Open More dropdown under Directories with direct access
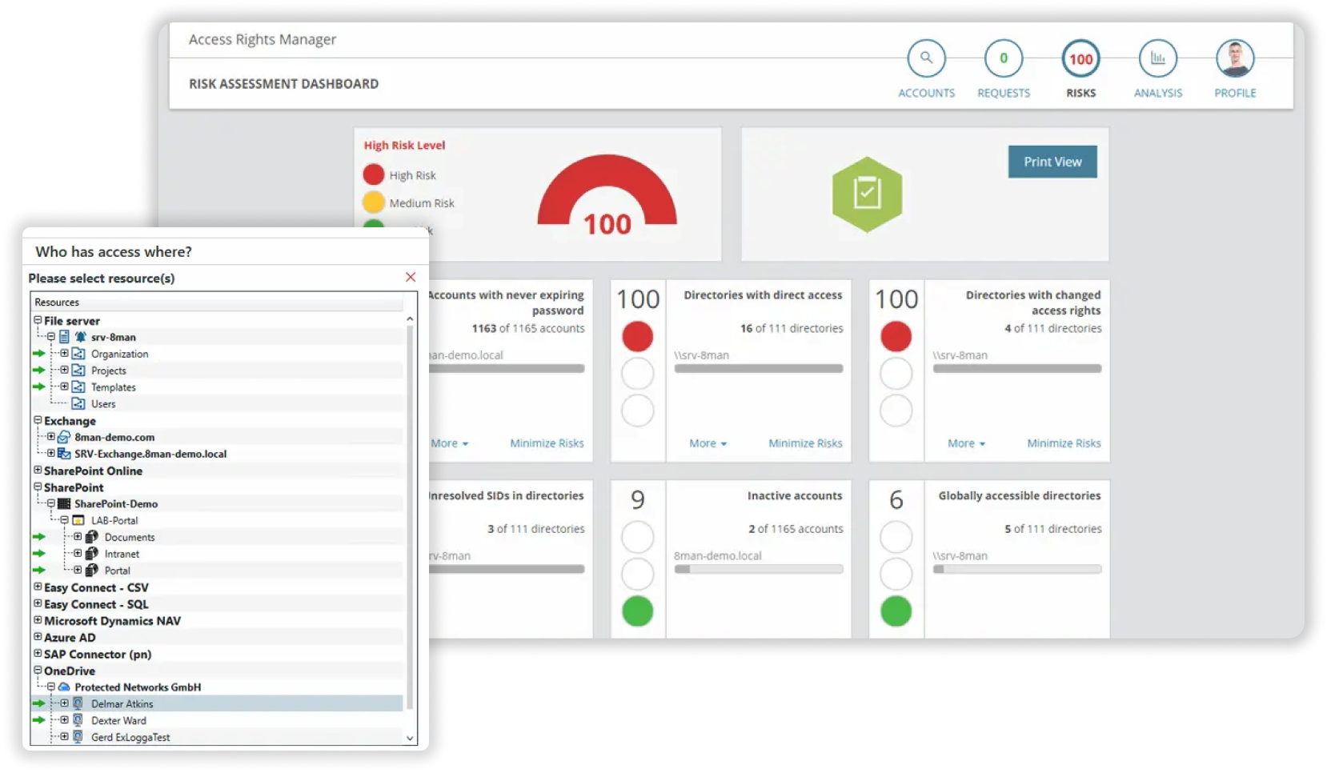 (708, 443)
